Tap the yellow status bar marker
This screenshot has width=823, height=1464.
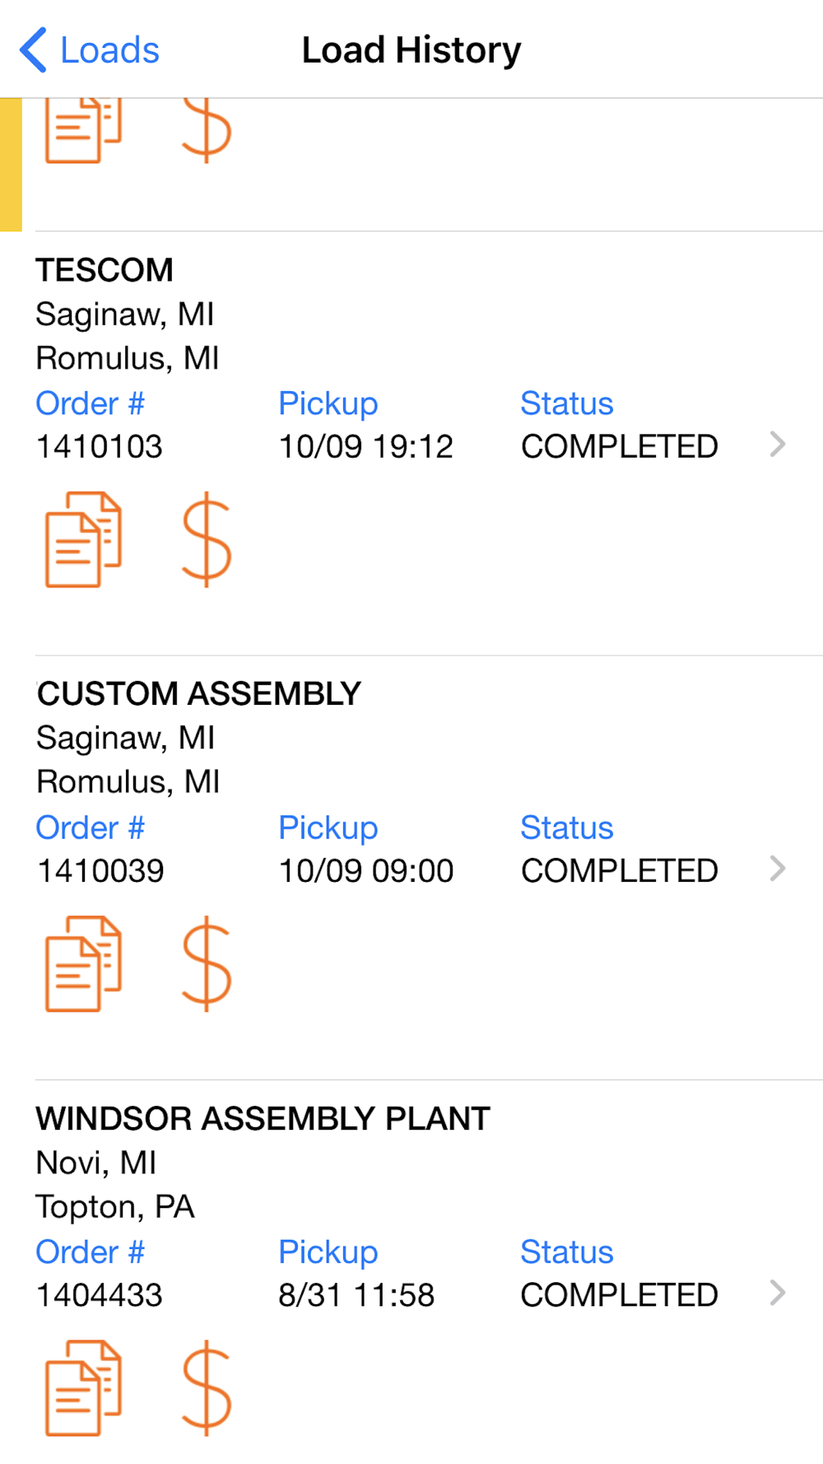11,165
